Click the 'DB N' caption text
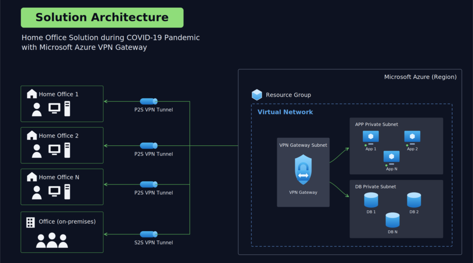Screen dimensions: 473x263 393,232
